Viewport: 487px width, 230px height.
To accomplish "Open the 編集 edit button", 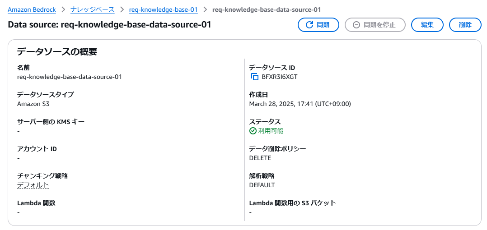I will click(x=427, y=25).
